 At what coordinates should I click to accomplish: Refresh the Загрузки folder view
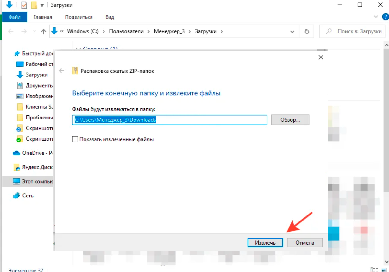point(306,32)
